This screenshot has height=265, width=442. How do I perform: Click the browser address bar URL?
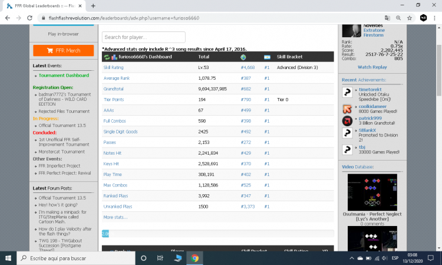point(124,18)
